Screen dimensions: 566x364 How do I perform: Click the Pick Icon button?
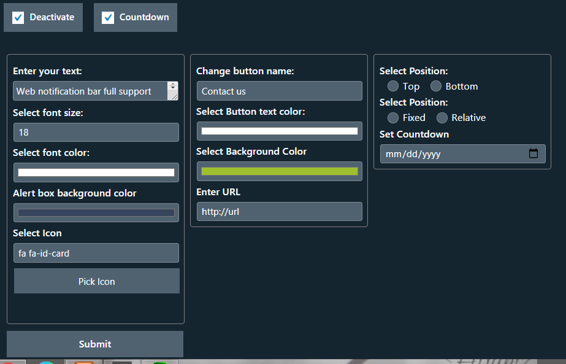point(97,281)
